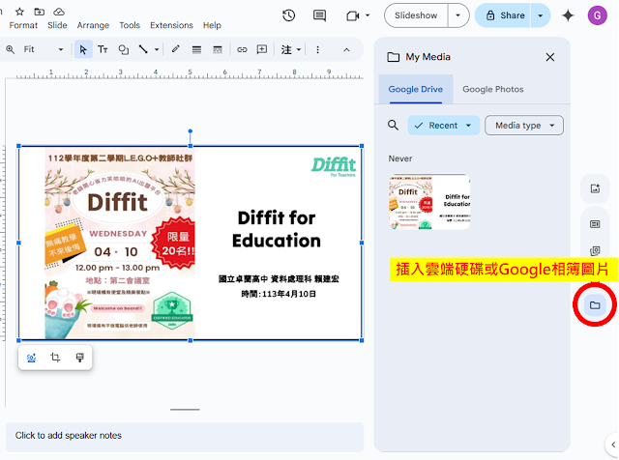This screenshot has width=619, height=460.
Task: Open input tools dropdown arrow
Action: click(299, 49)
